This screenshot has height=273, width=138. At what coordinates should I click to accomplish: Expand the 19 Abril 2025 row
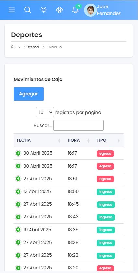tap(18, 230)
